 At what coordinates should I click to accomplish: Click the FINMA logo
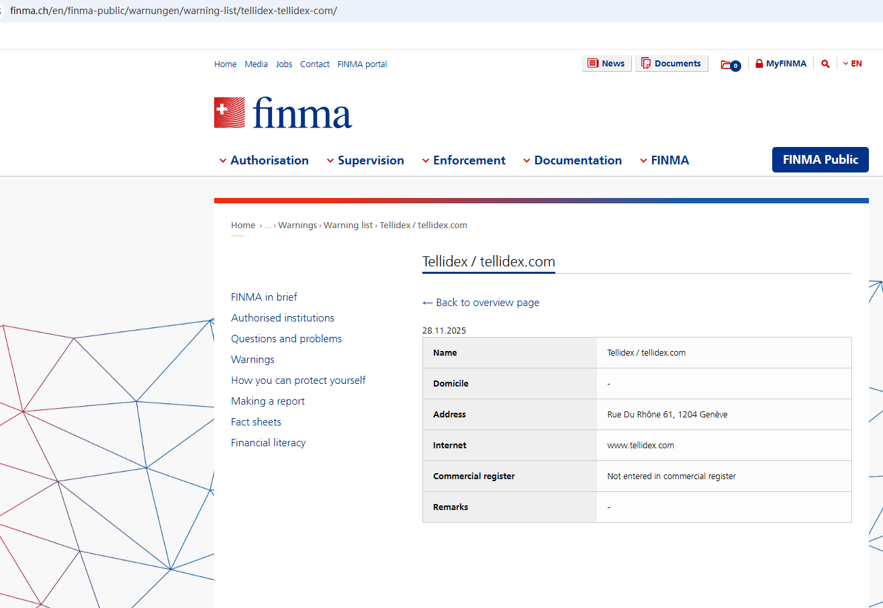point(283,113)
